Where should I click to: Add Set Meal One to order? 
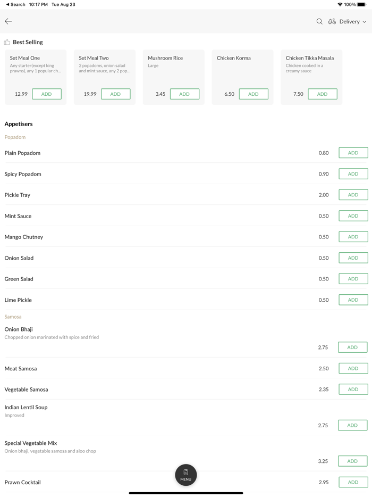coord(47,94)
